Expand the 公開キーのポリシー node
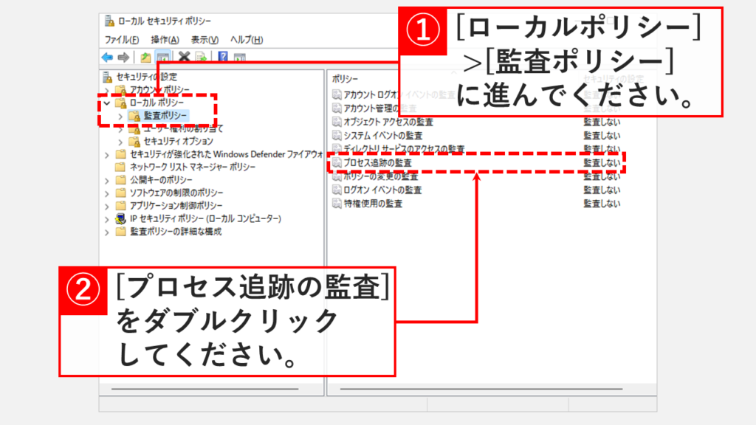 (x=107, y=180)
